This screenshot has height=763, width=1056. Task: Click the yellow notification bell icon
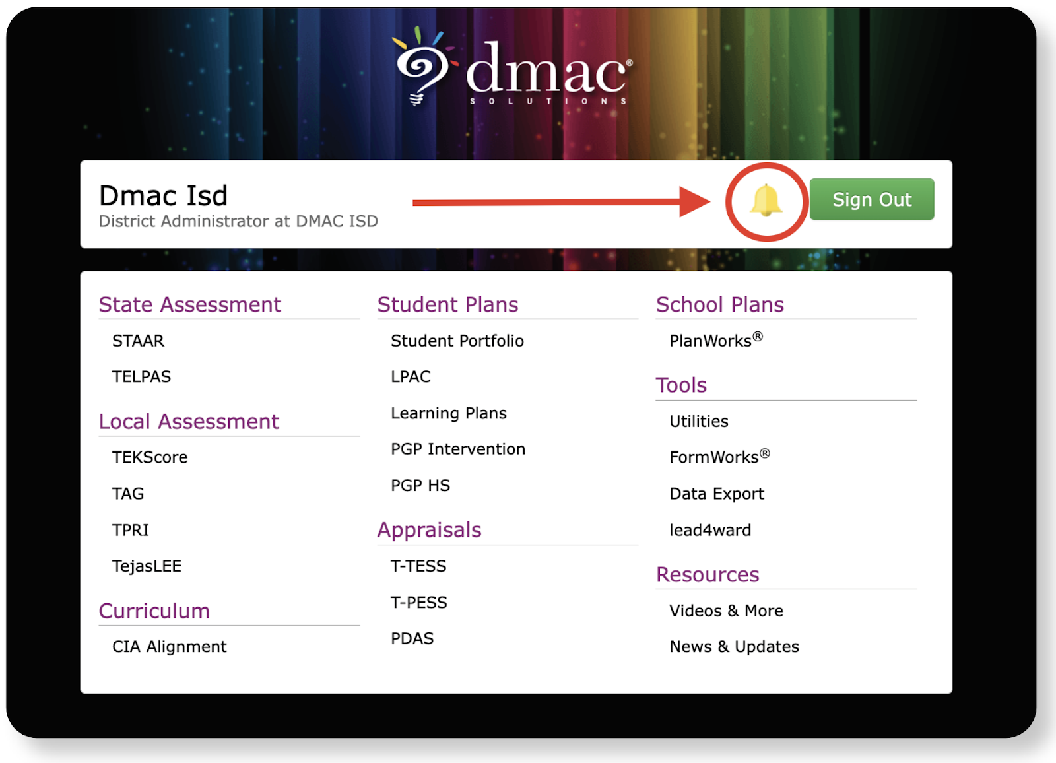(x=766, y=200)
